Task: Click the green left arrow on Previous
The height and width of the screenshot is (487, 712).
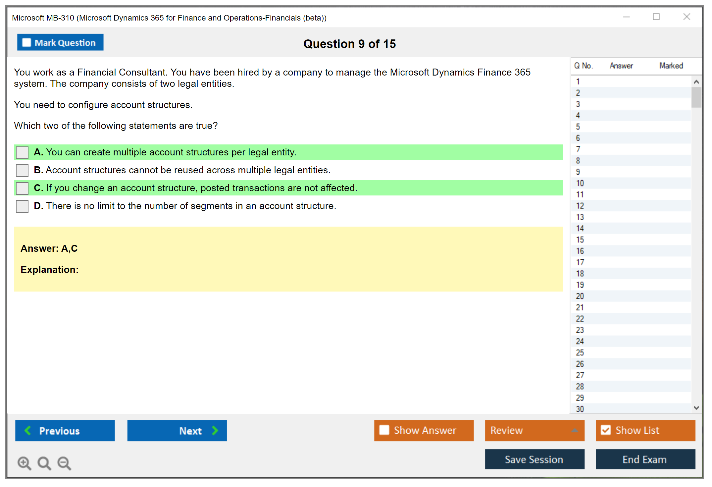Action: (x=28, y=430)
